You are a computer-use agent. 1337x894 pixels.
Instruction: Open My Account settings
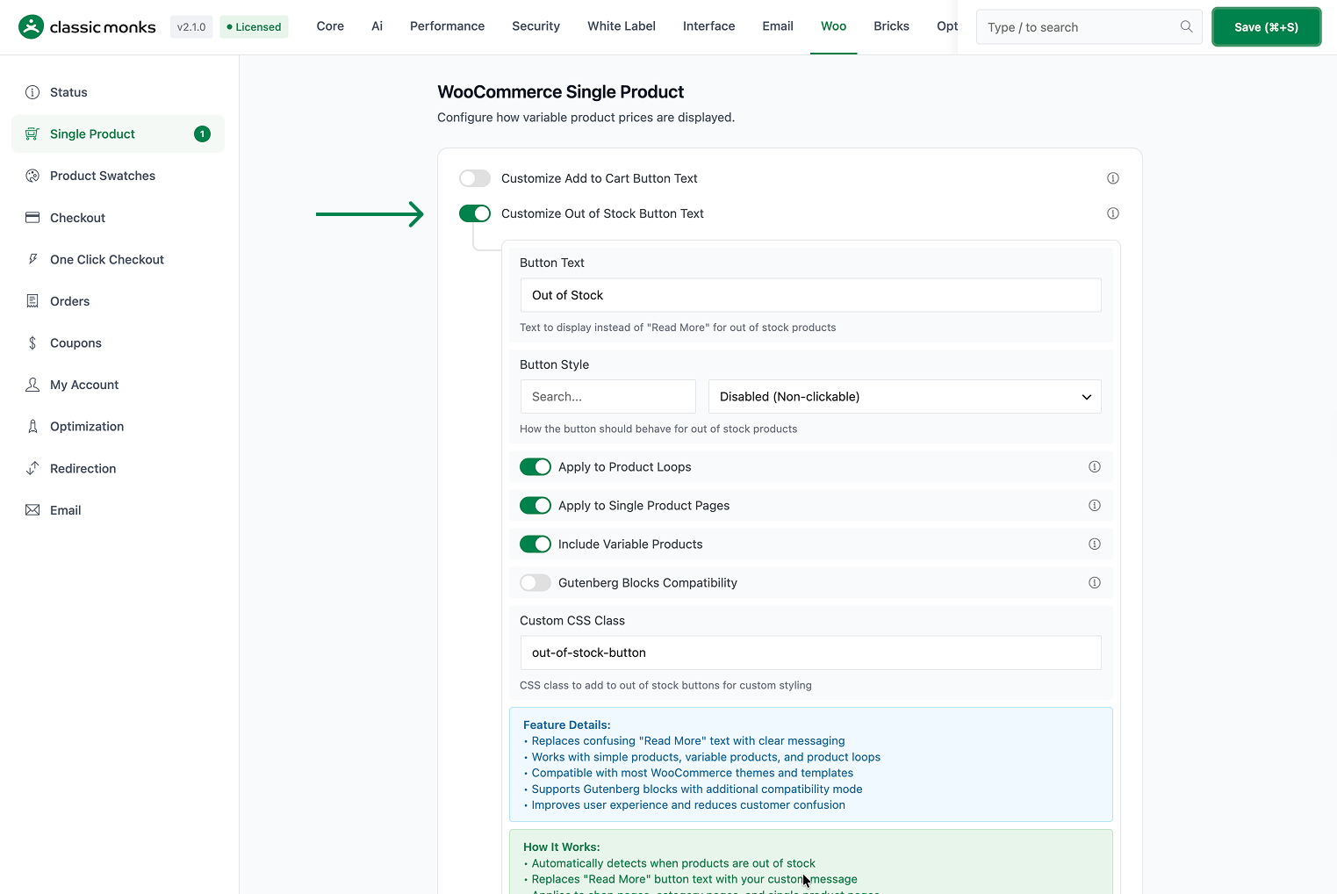(x=118, y=385)
